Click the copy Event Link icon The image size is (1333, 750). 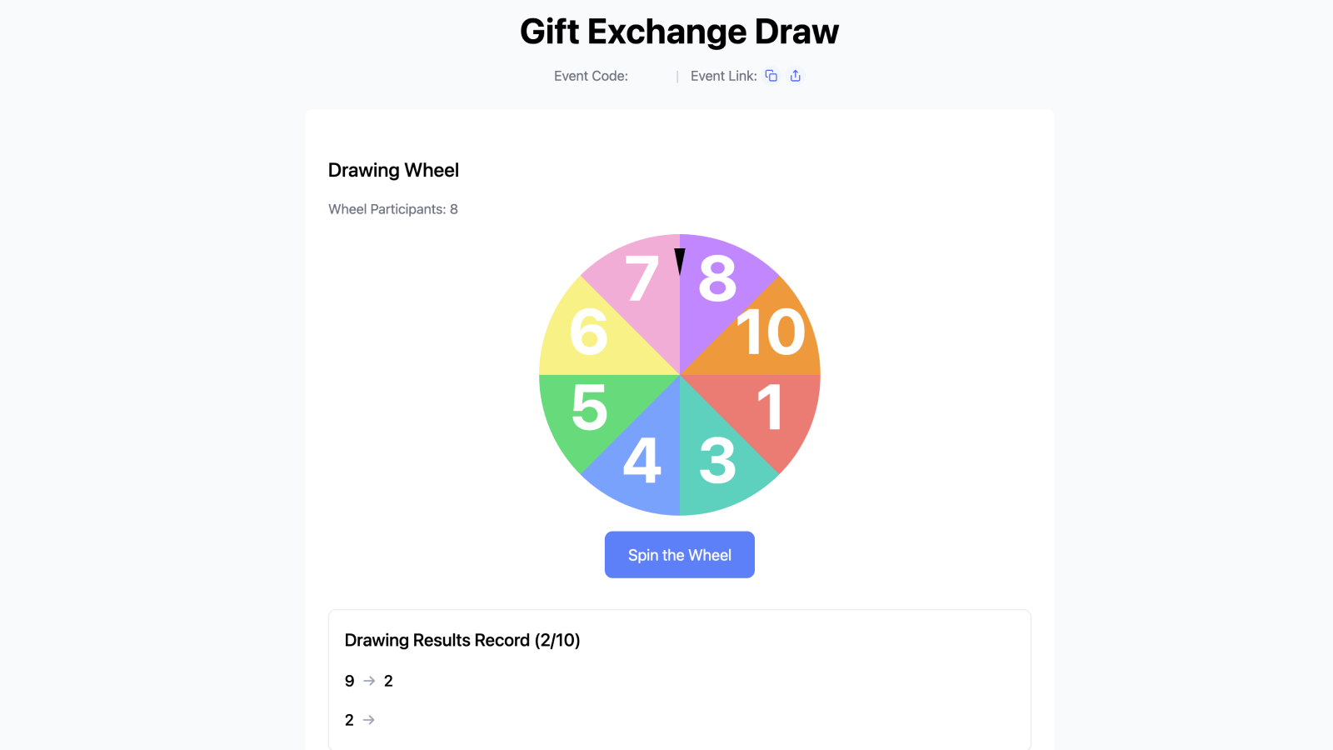pyautogui.click(x=770, y=75)
